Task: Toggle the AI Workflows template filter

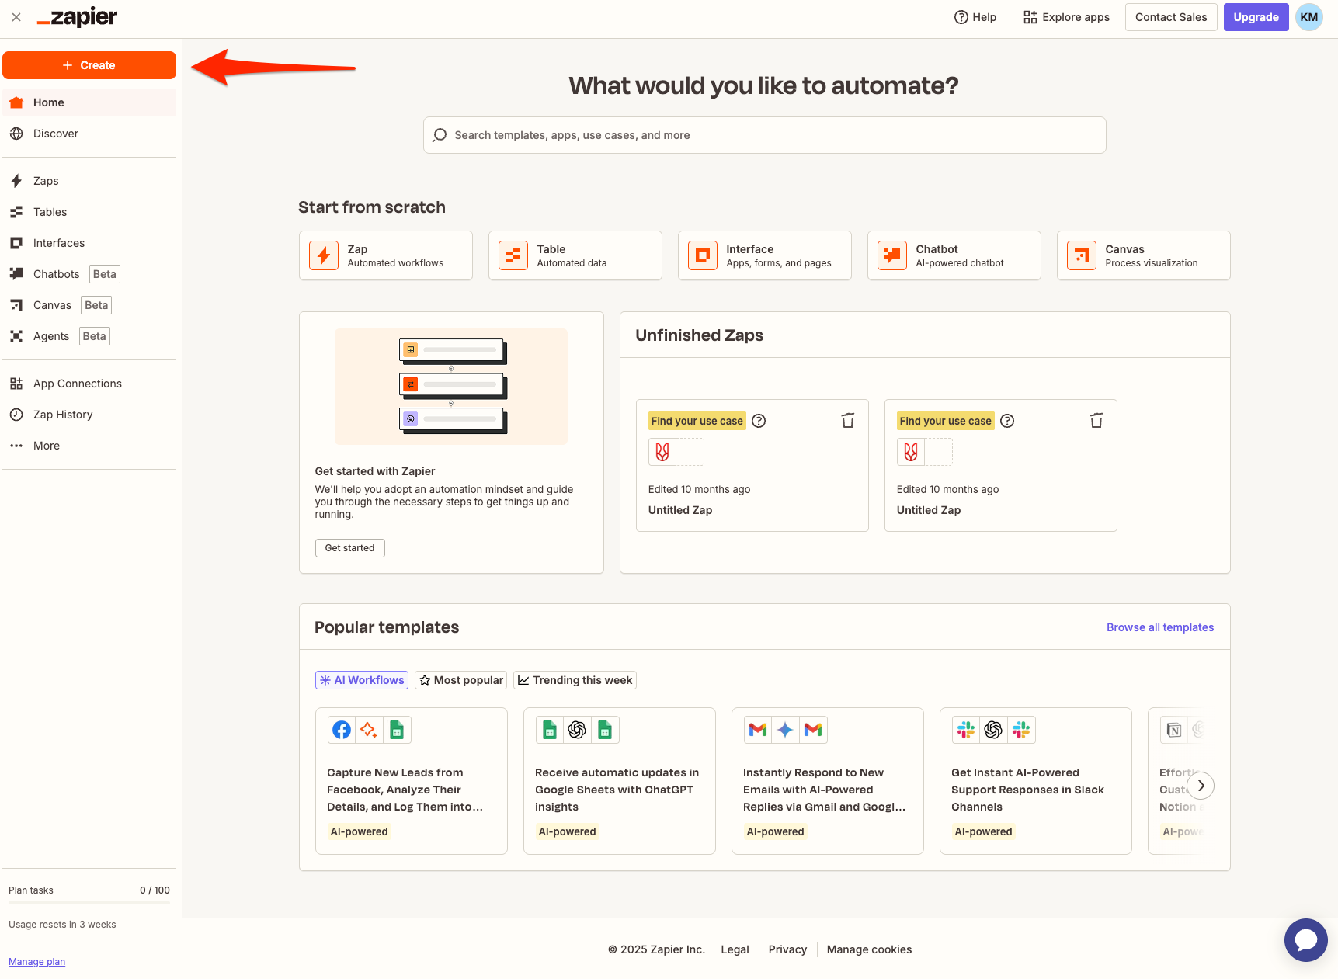Action: point(361,679)
